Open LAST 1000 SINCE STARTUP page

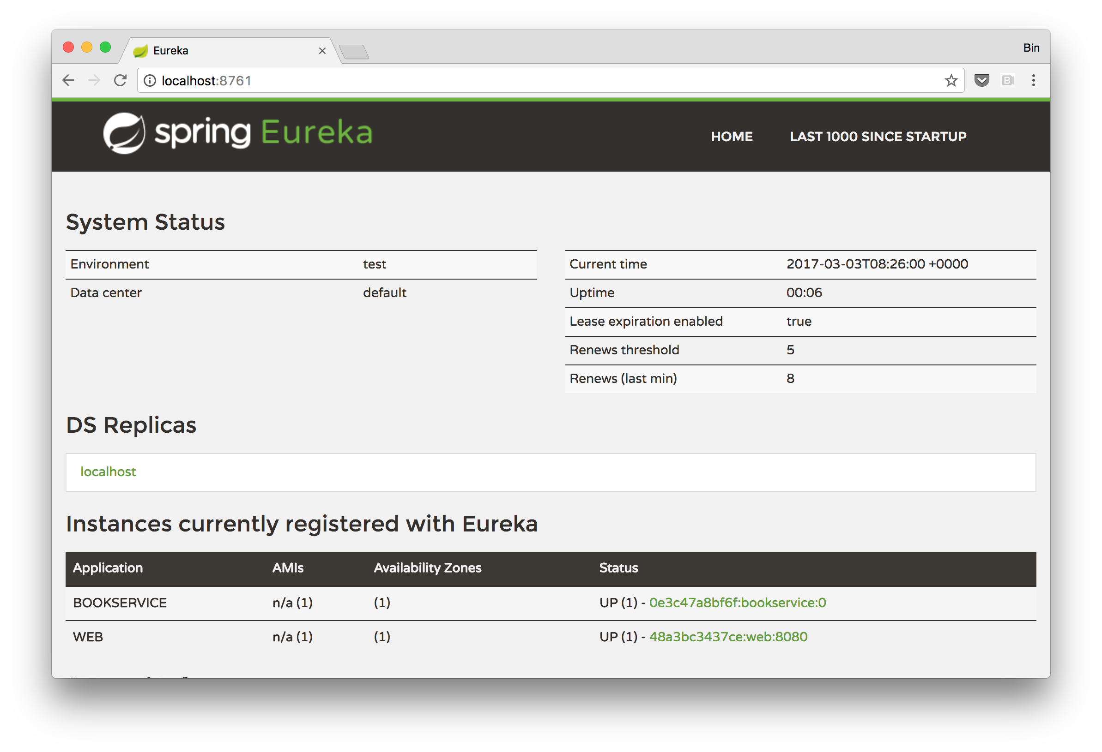(x=878, y=137)
